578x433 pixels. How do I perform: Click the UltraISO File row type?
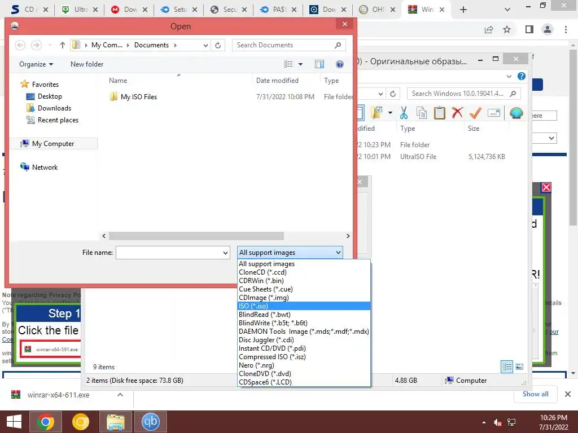click(x=418, y=157)
